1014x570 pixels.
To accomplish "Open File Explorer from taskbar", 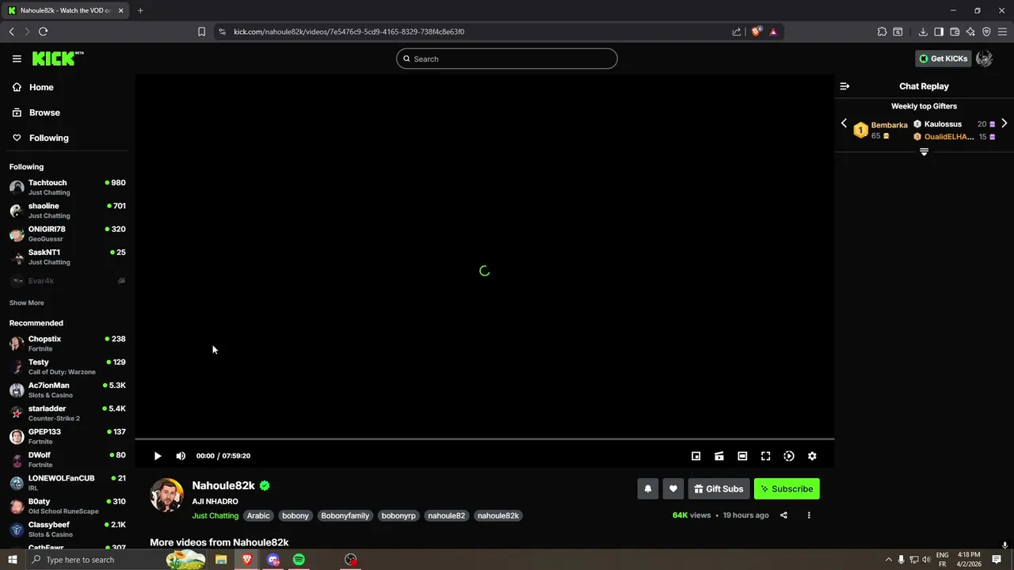I will (221, 560).
